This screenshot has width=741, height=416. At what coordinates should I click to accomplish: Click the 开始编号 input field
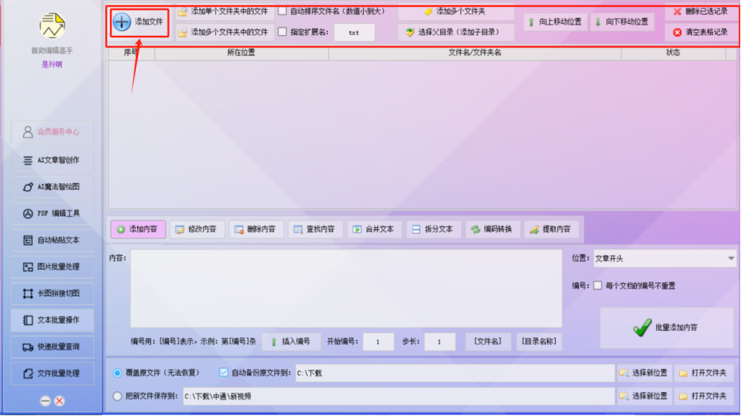tap(378, 342)
